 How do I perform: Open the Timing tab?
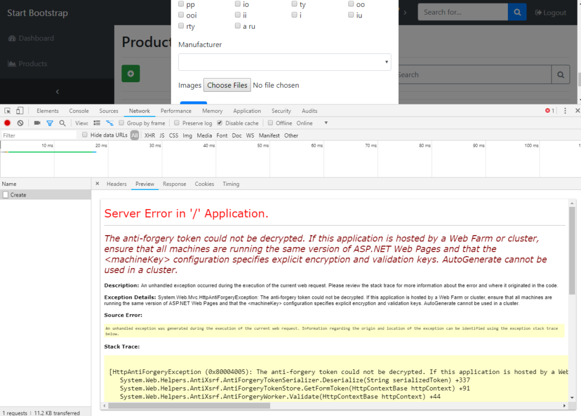[x=230, y=184]
